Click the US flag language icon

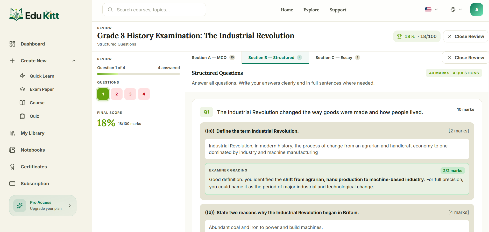click(428, 10)
